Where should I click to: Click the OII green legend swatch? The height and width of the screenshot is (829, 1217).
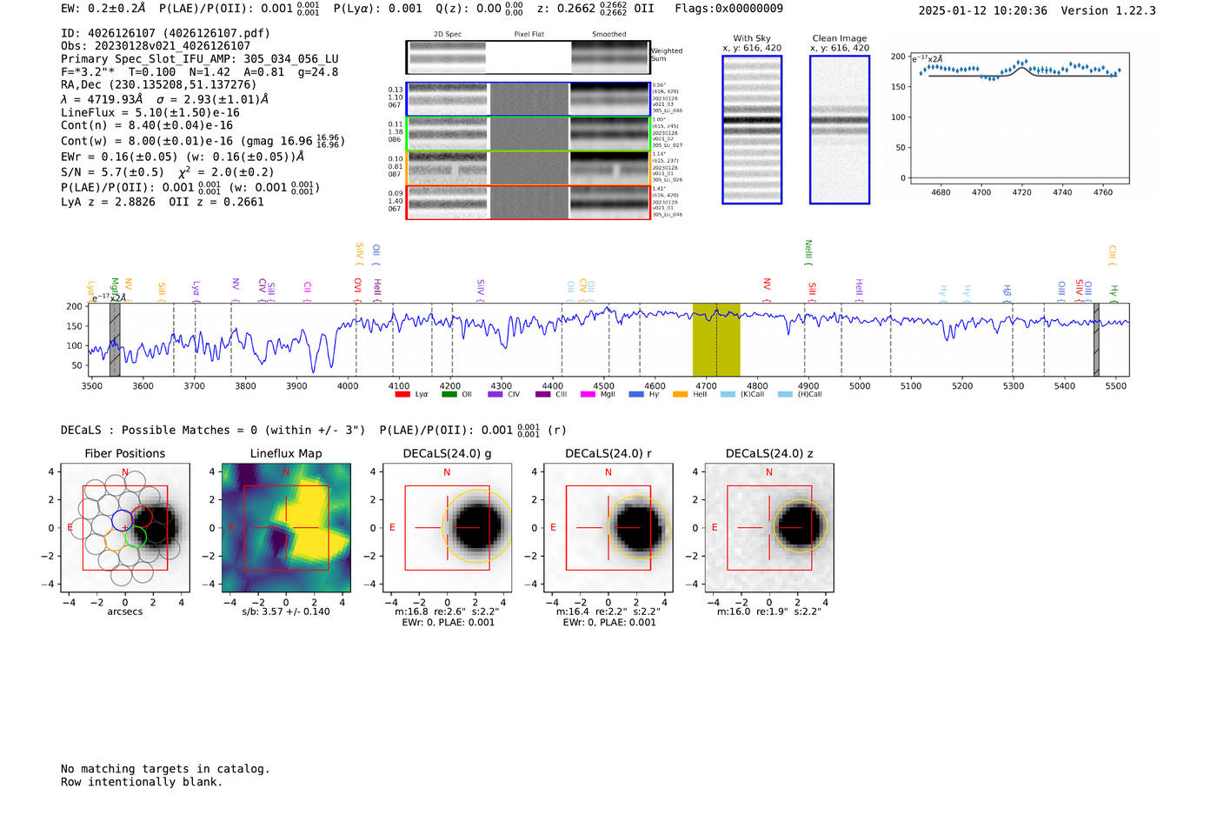[x=449, y=394]
